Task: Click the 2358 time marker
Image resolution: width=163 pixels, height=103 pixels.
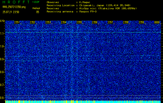Action: (x=126, y=22)
